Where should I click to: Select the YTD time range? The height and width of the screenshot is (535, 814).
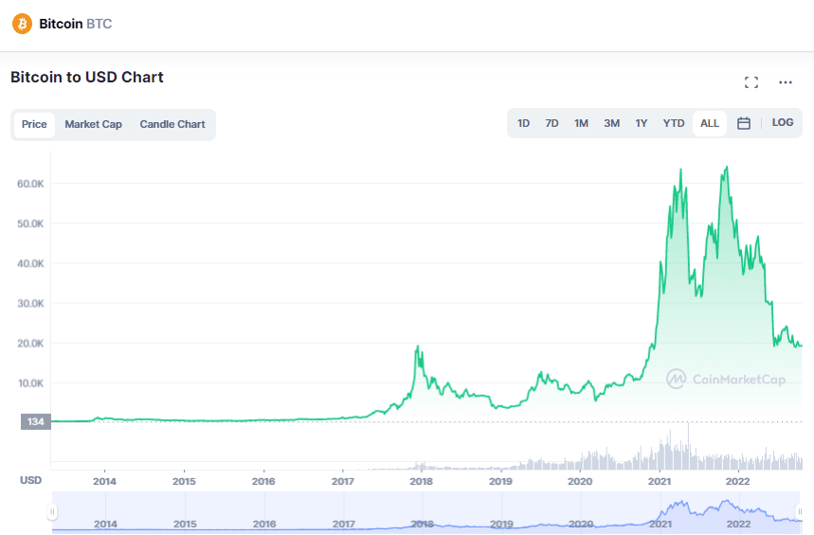pos(674,123)
